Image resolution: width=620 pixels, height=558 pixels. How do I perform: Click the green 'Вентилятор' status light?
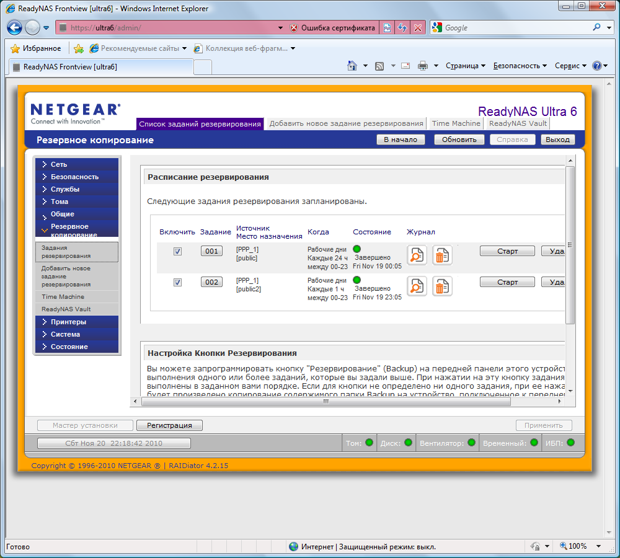point(471,443)
